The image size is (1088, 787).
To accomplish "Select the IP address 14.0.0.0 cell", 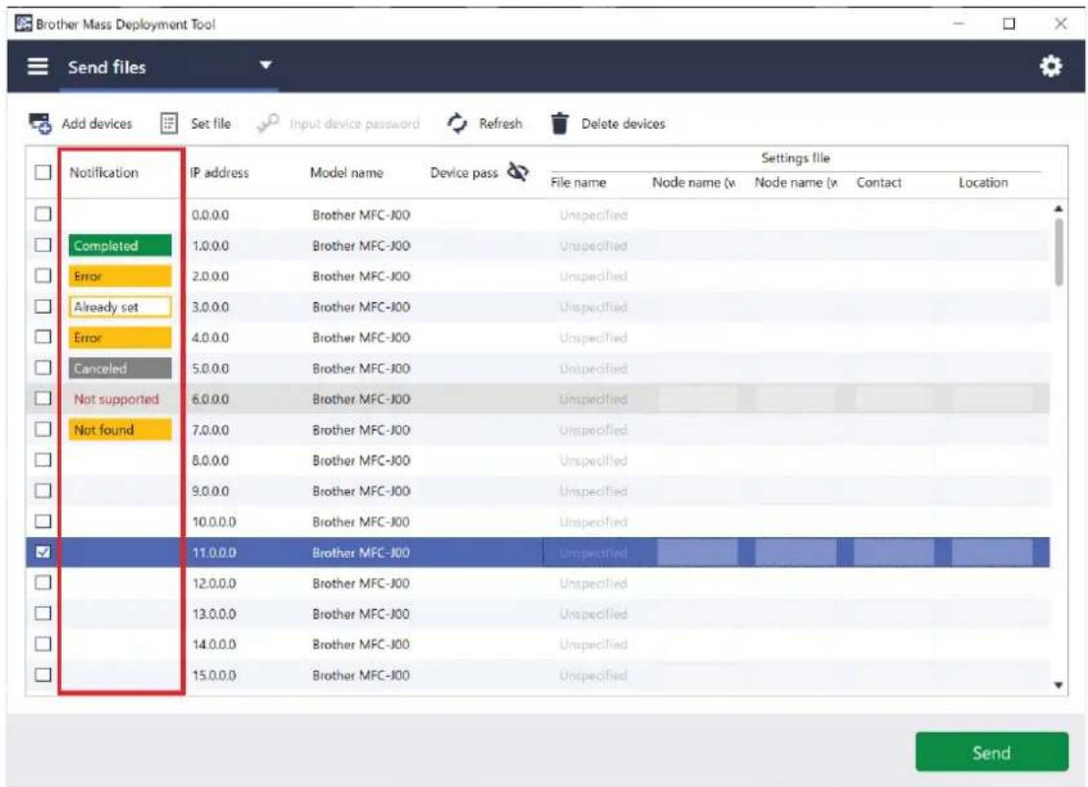I will pyautogui.click(x=215, y=644).
